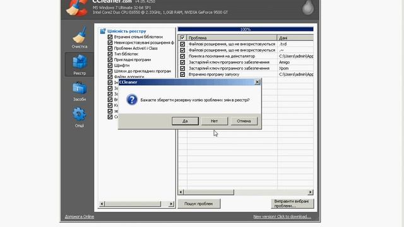This screenshot has height=227, width=404.
Task: Toggle Тип бібліотек checkbox
Action: (x=110, y=54)
